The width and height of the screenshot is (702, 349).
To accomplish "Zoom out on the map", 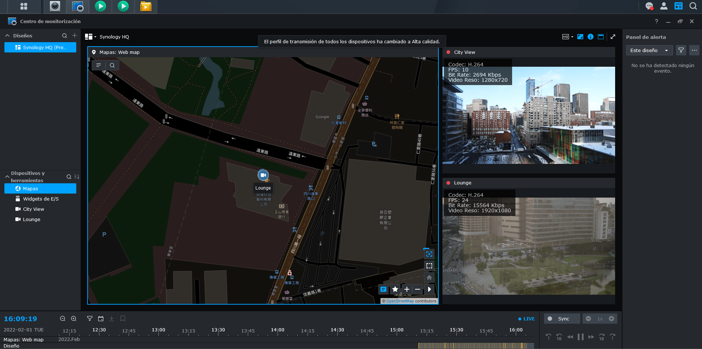I will pos(418,289).
